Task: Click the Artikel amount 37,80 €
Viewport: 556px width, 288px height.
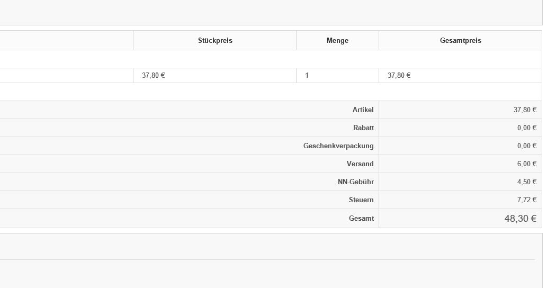Action: 525,110
